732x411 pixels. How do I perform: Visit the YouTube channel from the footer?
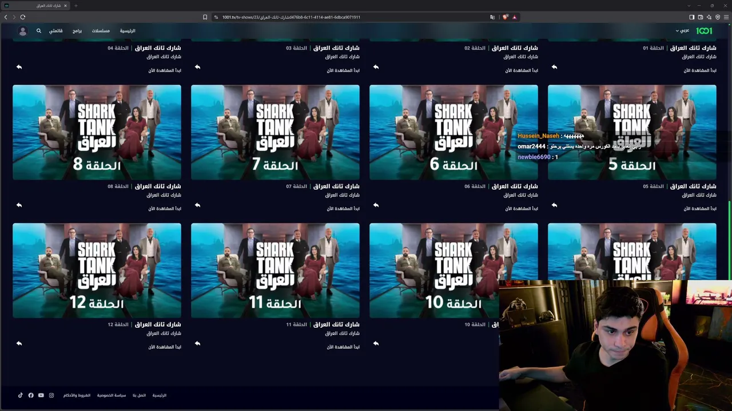pos(41,395)
